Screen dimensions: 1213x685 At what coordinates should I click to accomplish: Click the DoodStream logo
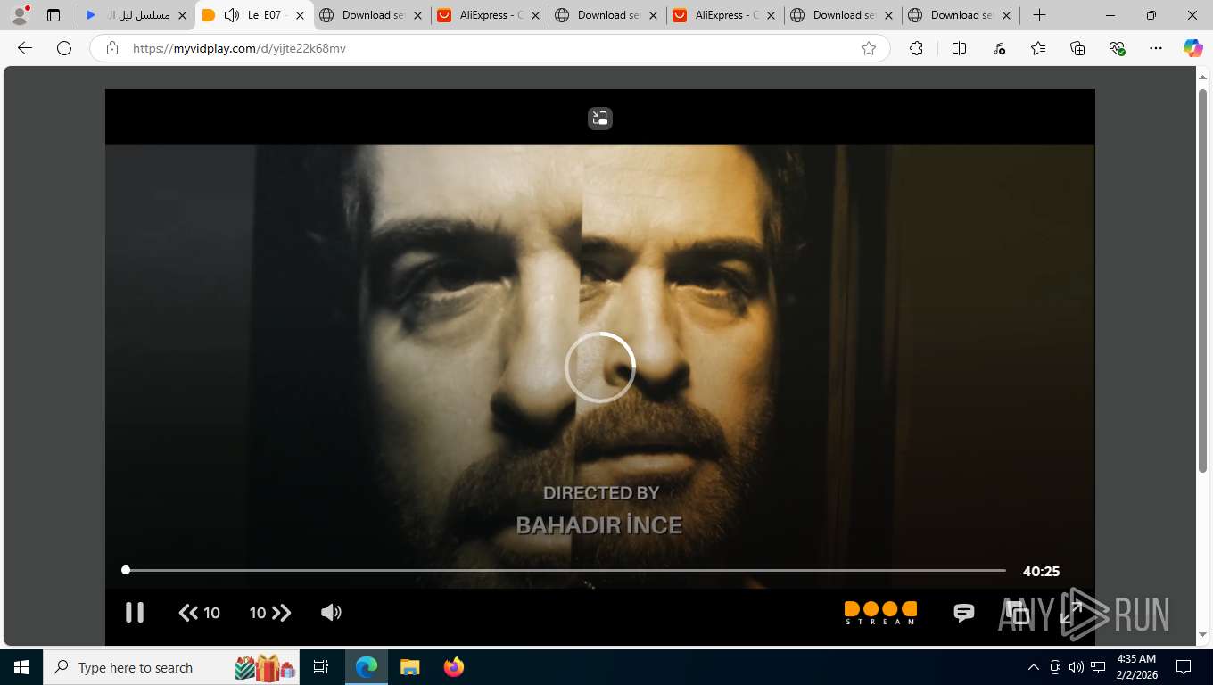(881, 613)
